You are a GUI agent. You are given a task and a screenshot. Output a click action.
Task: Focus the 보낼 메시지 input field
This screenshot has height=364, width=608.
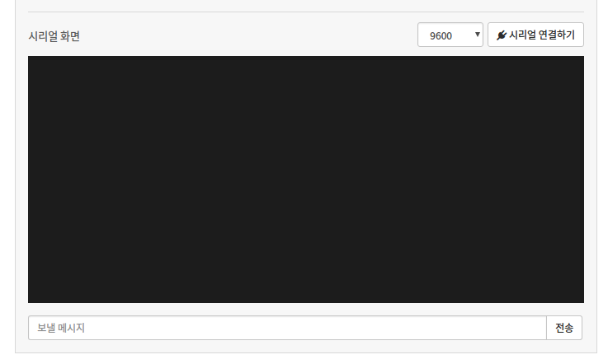tap(287, 328)
